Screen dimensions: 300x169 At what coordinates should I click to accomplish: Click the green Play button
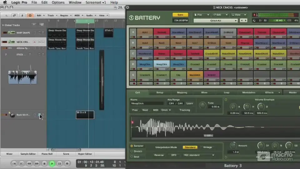(x=52, y=163)
